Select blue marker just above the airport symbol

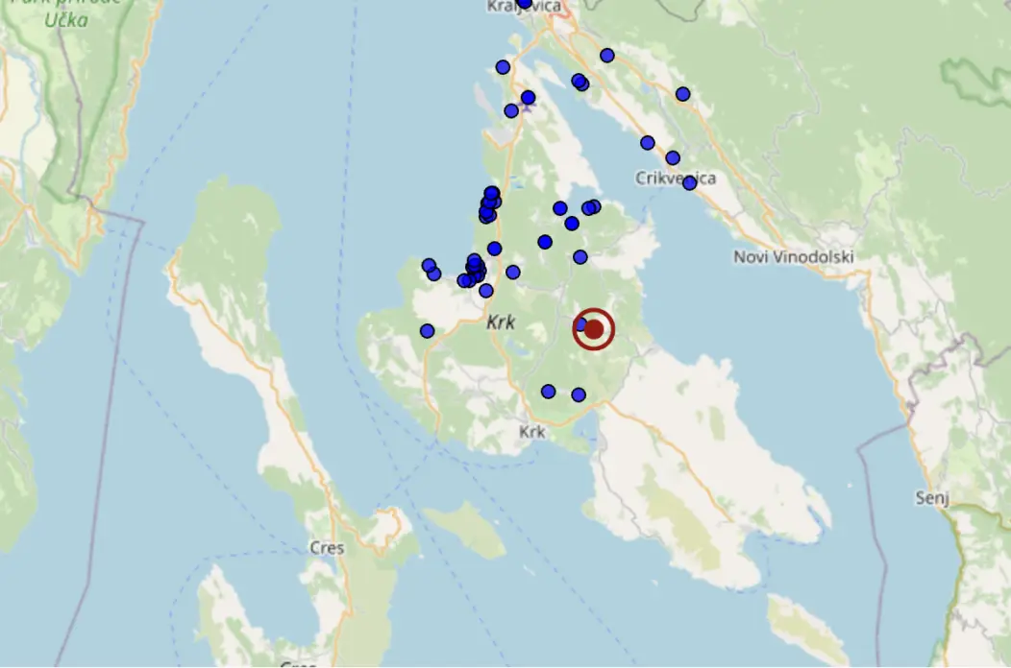528,97
